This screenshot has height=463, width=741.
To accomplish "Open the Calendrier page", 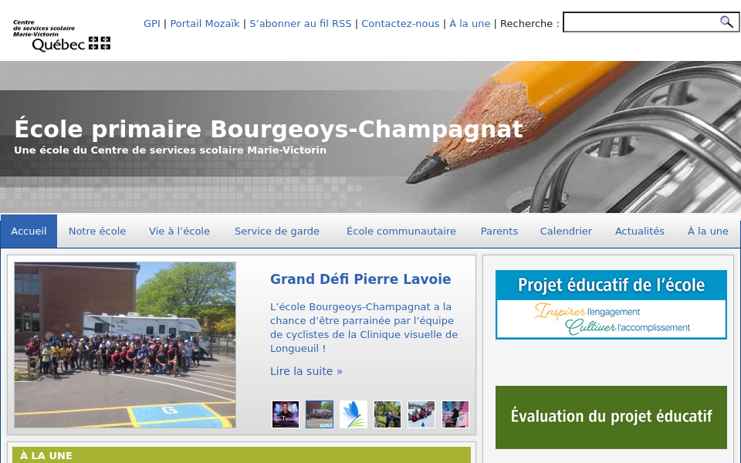I will click(x=566, y=231).
